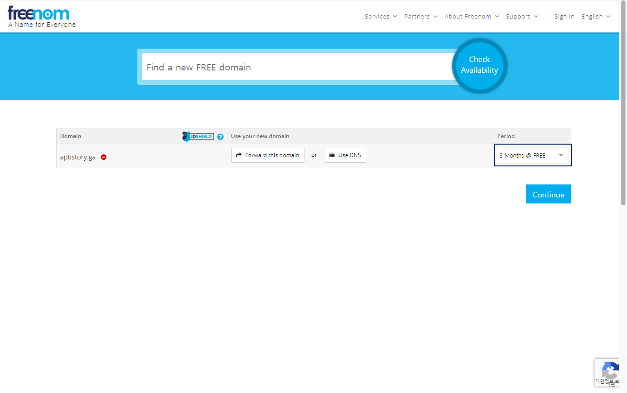
Task: Open the Partners menu
Action: coord(421,16)
